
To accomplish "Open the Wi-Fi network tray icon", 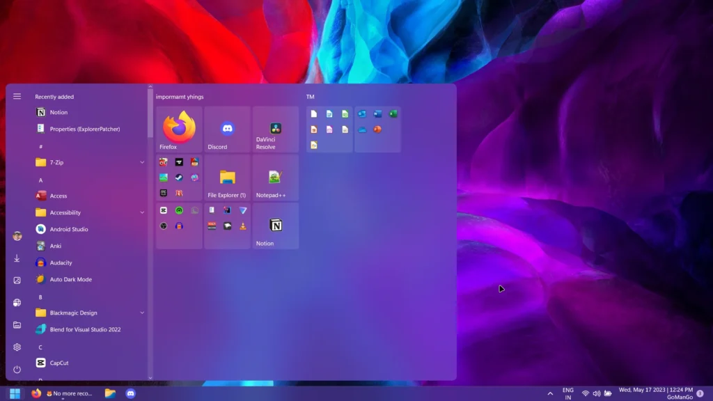I will pyautogui.click(x=586, y=393).
